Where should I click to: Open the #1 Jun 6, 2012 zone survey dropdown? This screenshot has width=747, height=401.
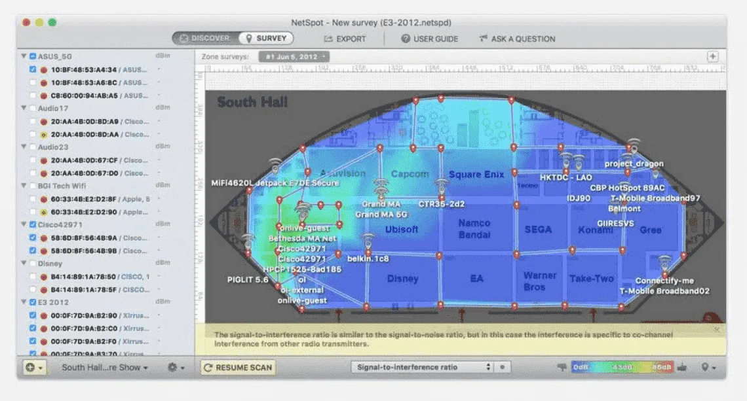click(294, 57)
